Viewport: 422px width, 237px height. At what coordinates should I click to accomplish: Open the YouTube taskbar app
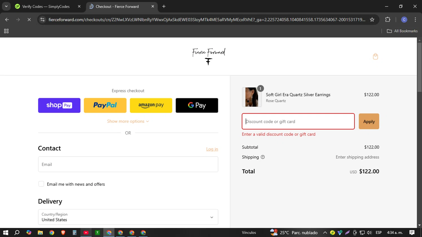coord(86,233)
